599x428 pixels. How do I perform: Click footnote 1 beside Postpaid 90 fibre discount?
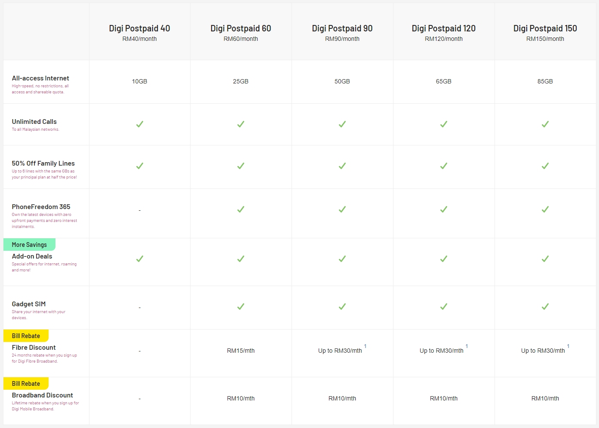(x=365, y=346)
